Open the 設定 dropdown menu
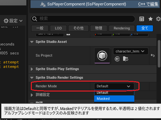This screenshot has height=120, width=161. 13,21
